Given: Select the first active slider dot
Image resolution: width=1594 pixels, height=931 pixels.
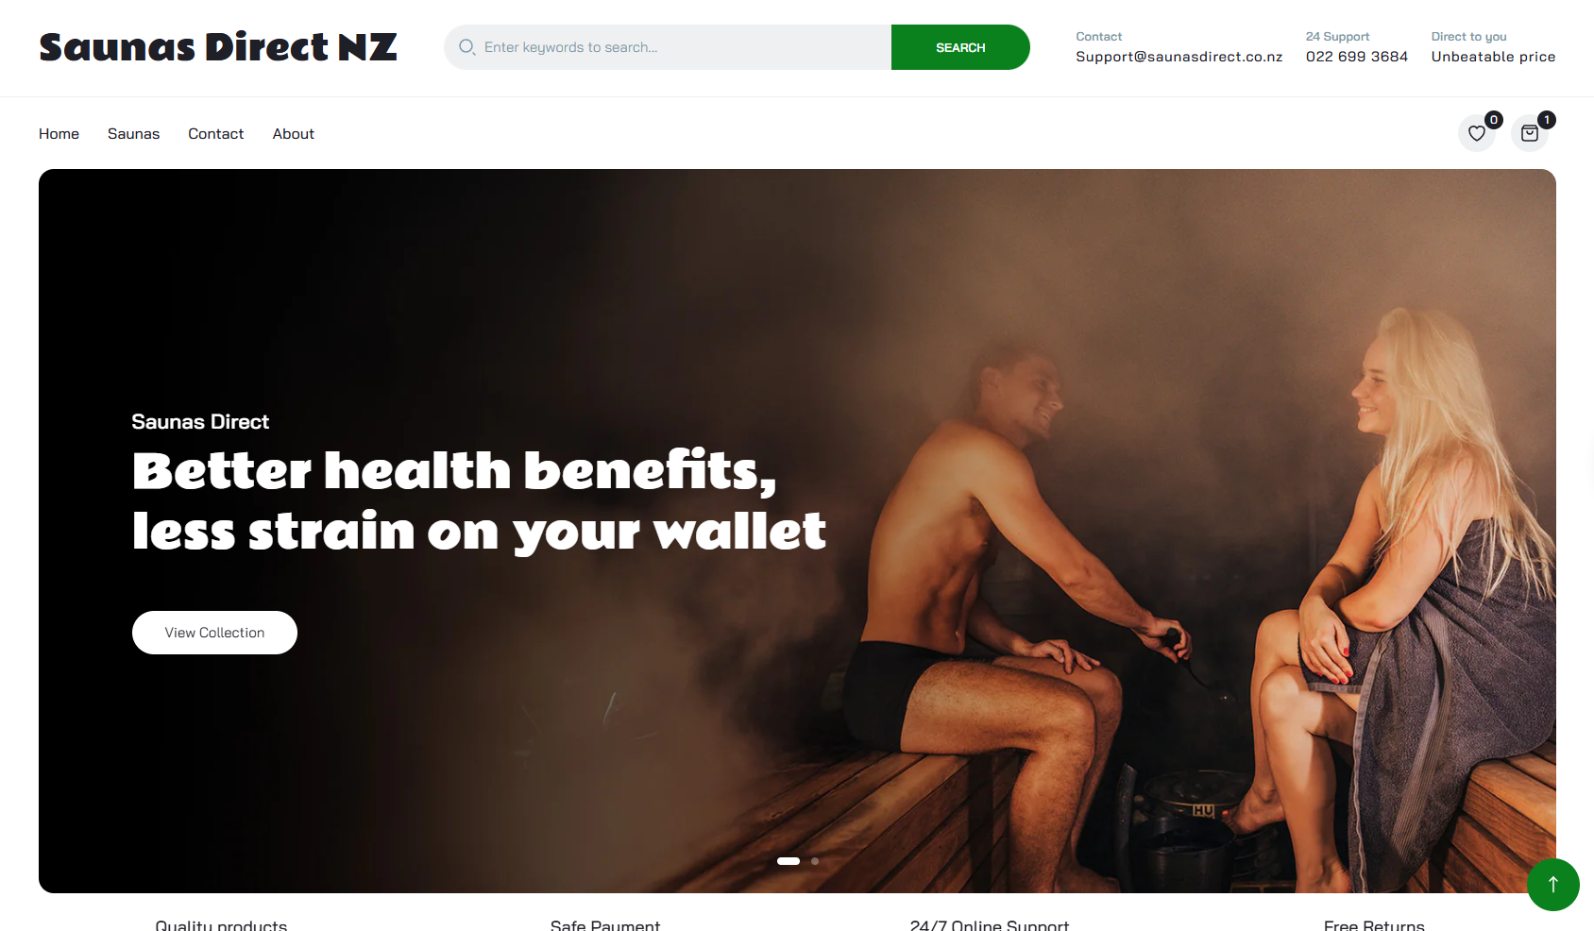Looking at the screenshot, I should click(789, 861).
